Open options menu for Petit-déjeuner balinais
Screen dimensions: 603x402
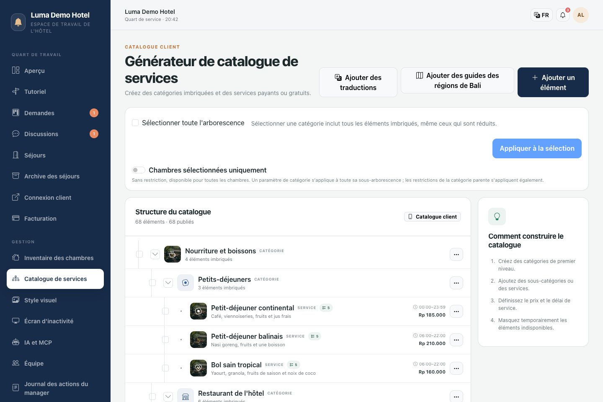456,340
